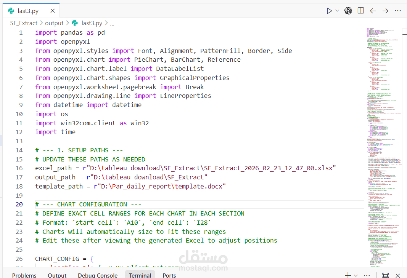Select the last3.py editor tab

[31, 11]
